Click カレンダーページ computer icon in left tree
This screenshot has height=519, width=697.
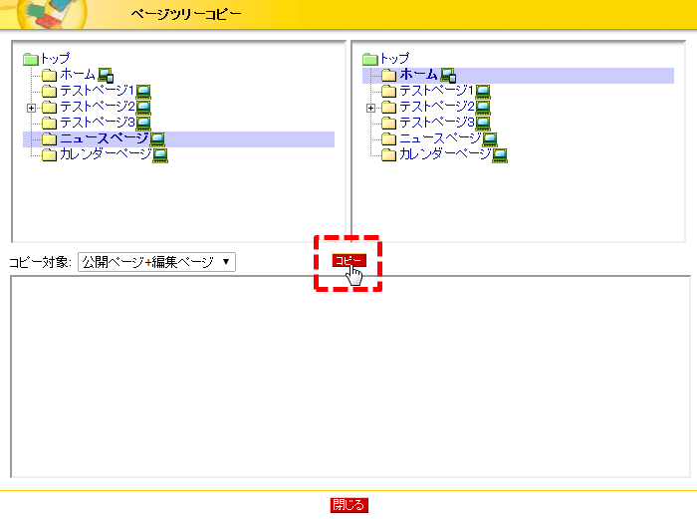coord(160,155)
